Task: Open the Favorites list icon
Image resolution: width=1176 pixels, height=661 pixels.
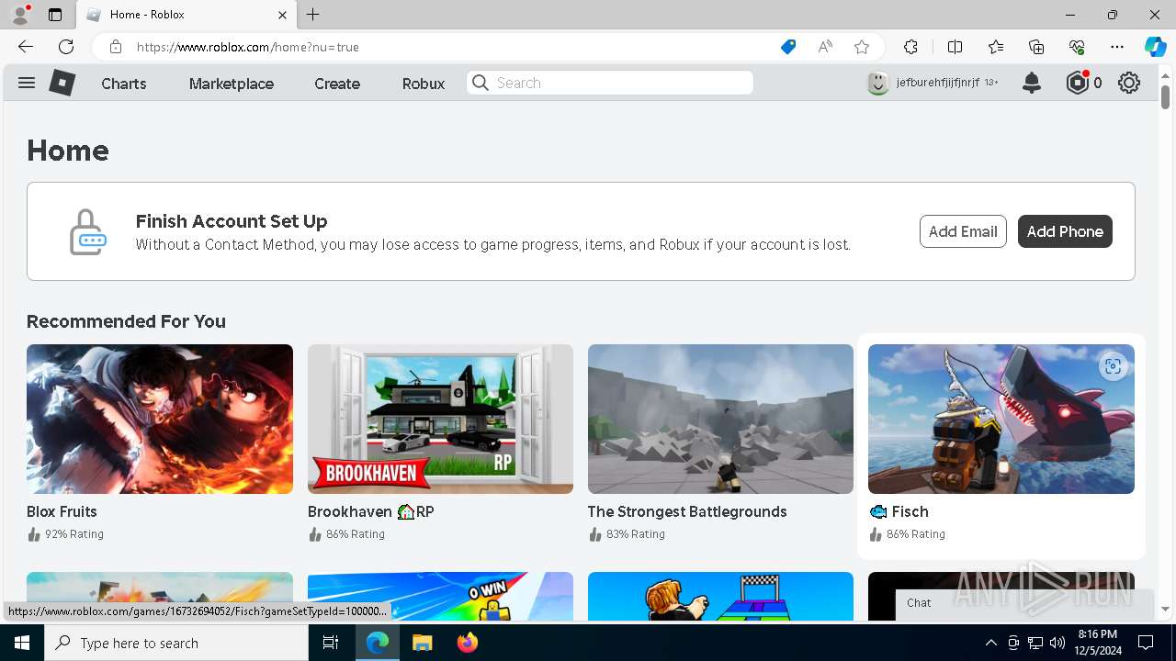Action: pyautogui.click(x=996, y=47)
